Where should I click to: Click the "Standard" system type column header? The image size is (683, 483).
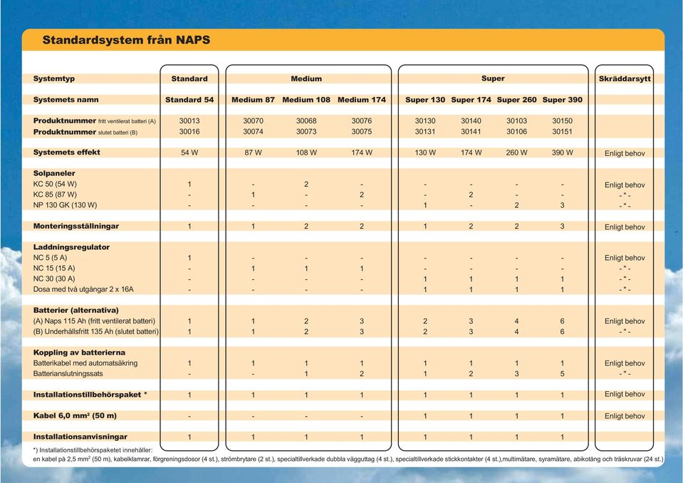[x=189, y=79]
